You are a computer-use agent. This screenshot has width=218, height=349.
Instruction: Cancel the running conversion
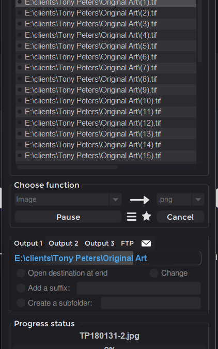coord(180,217)
